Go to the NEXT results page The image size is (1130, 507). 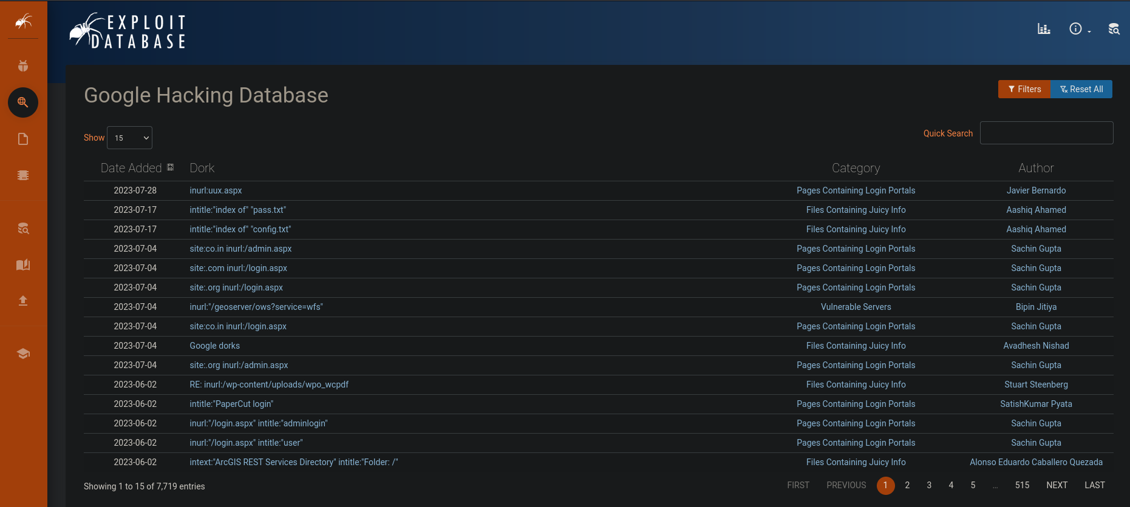pyautogui.click(x=1057, y=485)
